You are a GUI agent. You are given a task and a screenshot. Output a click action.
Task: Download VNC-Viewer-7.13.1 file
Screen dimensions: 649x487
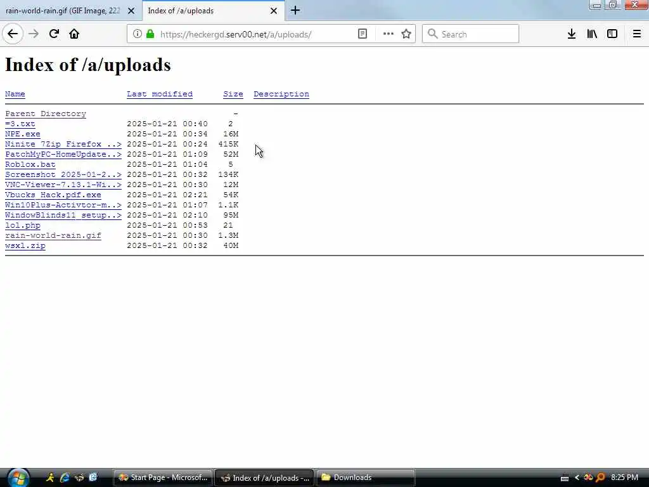63,185
